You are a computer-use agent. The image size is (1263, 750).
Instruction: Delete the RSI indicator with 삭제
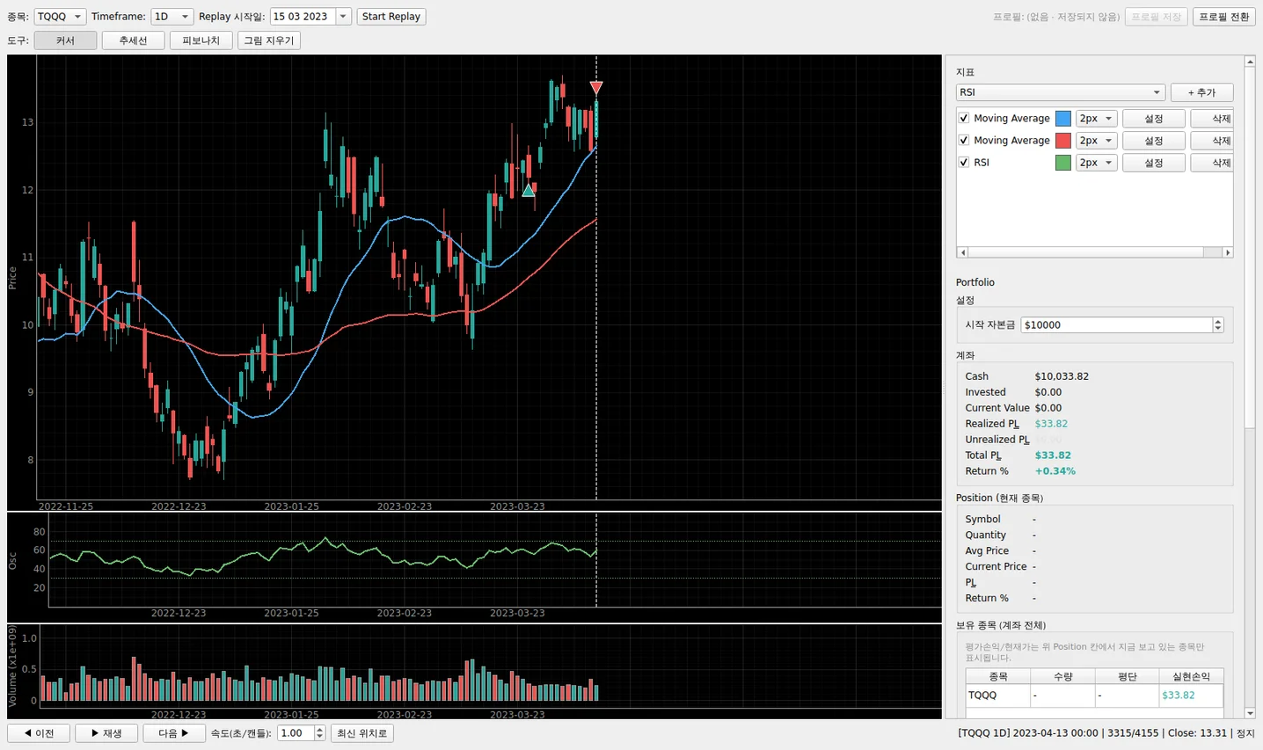pos(1214,163)
